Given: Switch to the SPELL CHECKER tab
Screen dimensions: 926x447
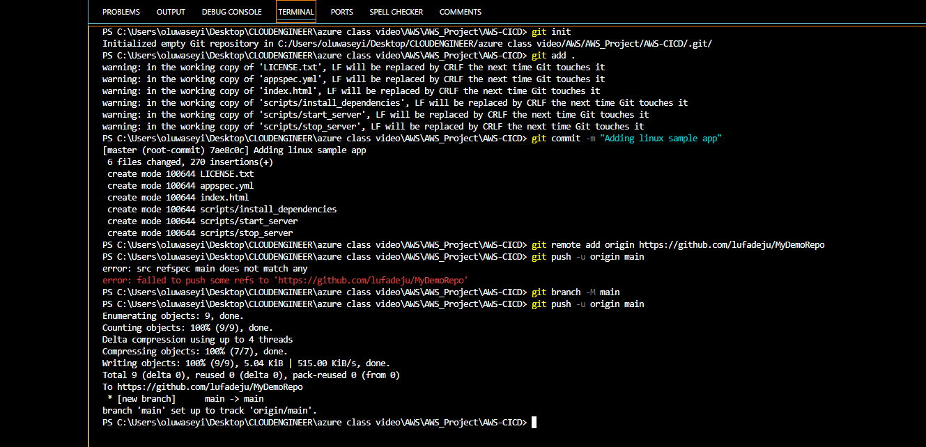Looking at the screenshot, I should (396, 12).
